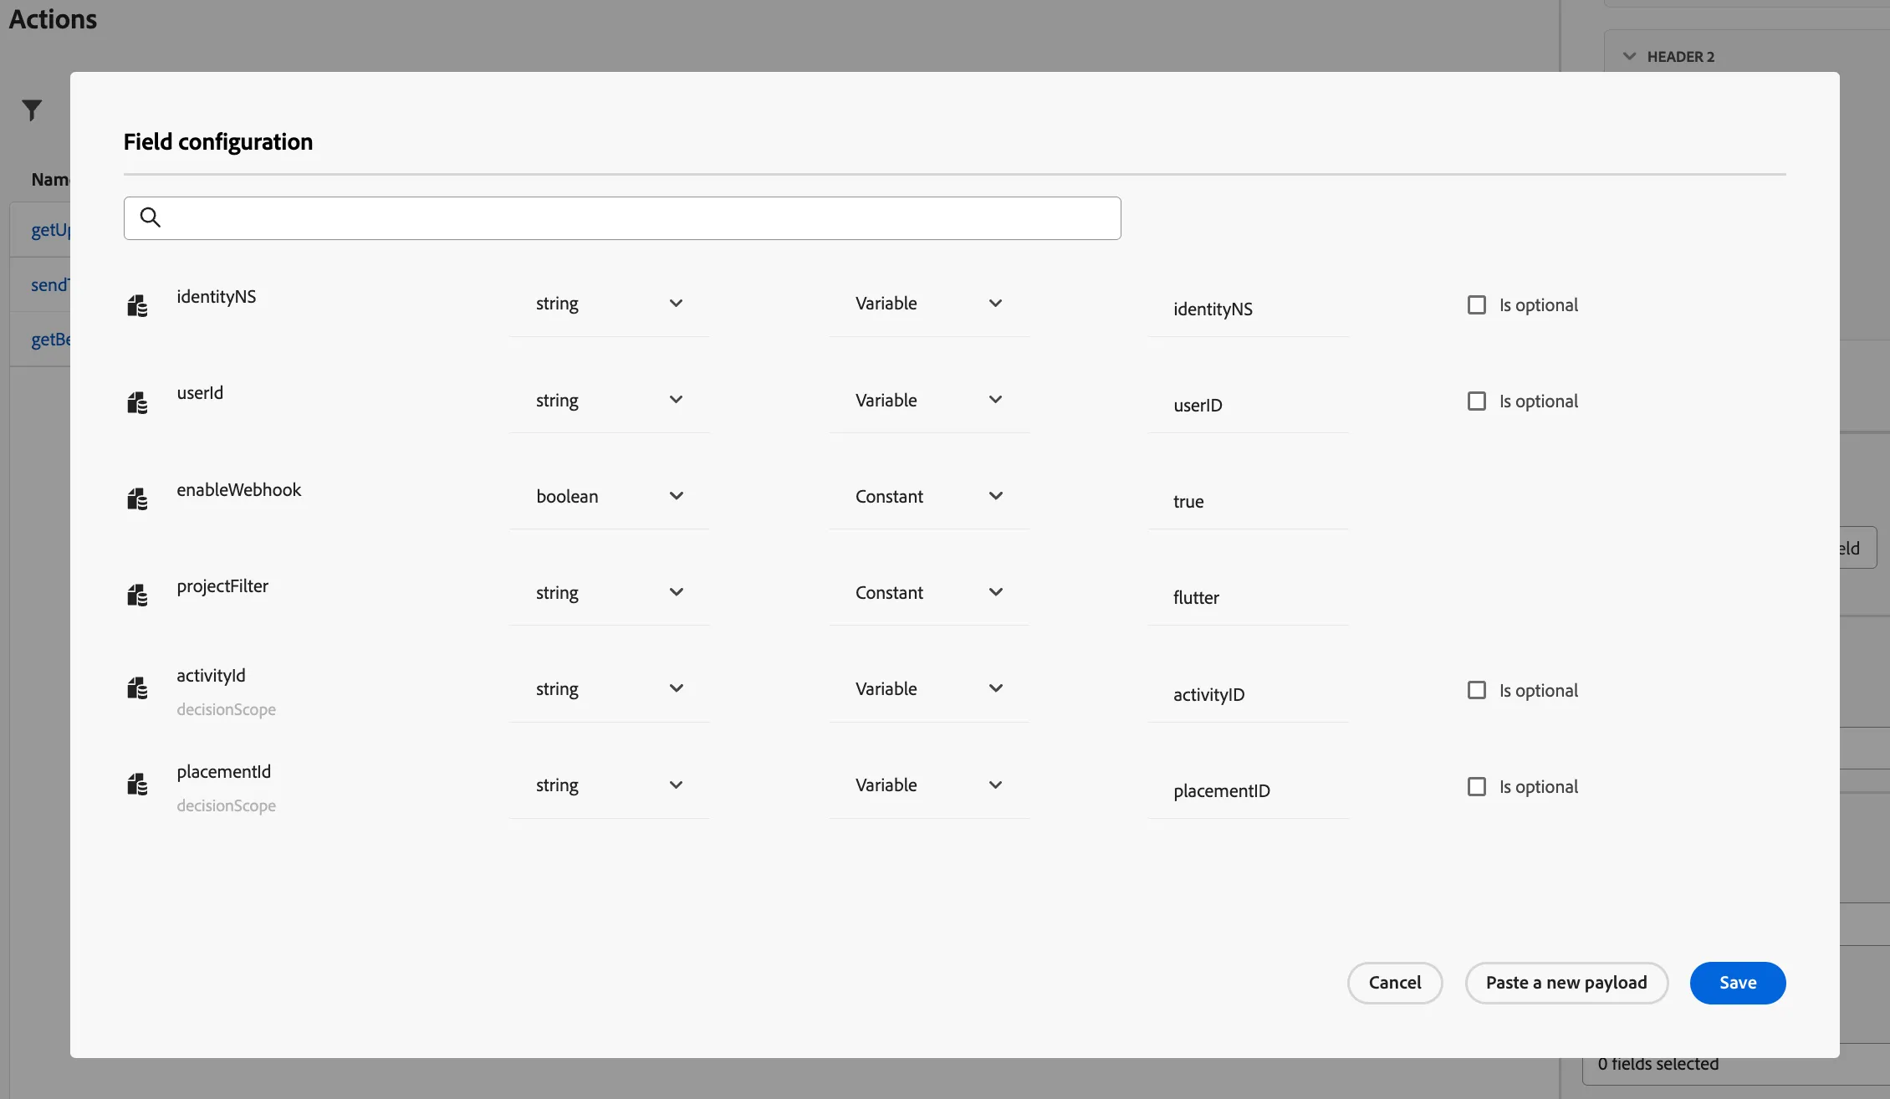The width and height of the screenshot is (1890, 1099).
Task: Edit the activityID value field
Action: tap(1249, 695)
